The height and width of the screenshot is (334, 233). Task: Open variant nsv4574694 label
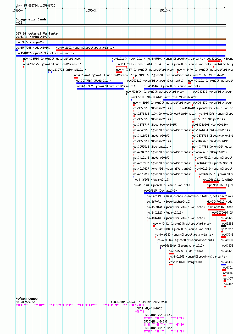155,92
